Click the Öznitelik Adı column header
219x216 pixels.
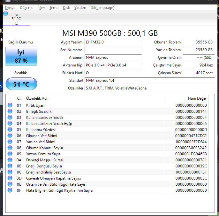pyautogui.click(x=94, y=98)
